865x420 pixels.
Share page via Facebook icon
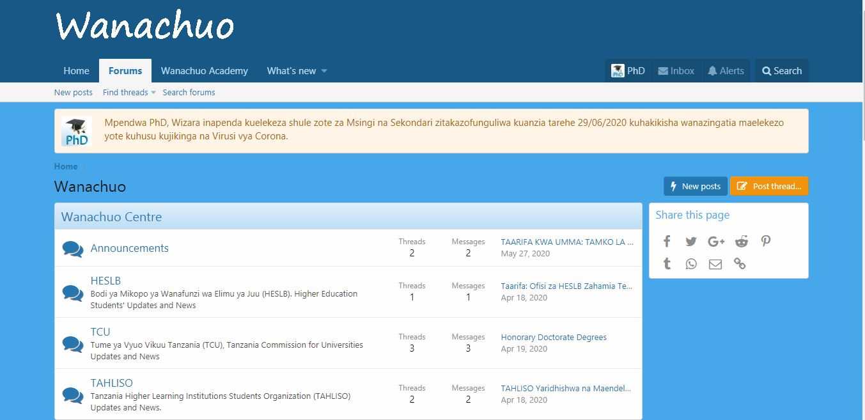point(667,241)
